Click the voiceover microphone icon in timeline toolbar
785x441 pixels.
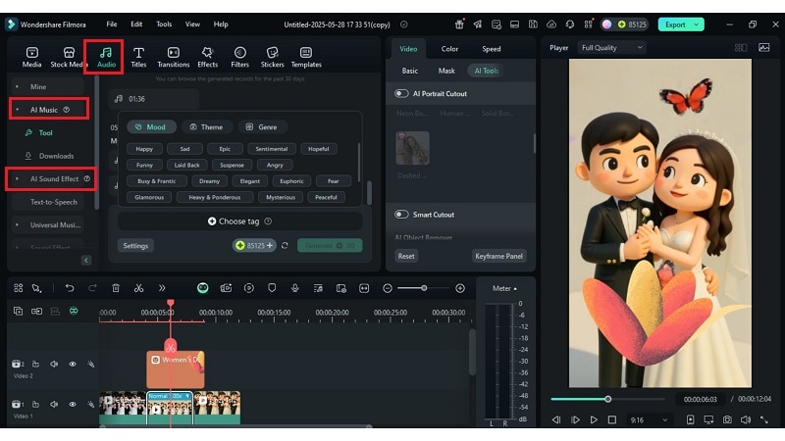click(x=295, y=288)
